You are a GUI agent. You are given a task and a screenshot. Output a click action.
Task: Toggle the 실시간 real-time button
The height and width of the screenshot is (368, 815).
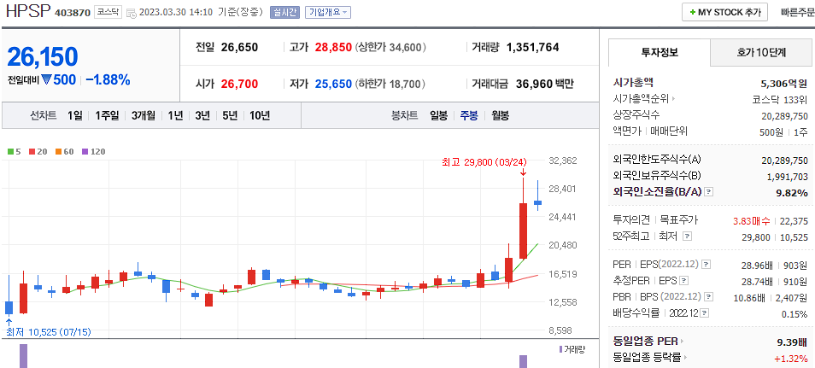tap(284, 12)
